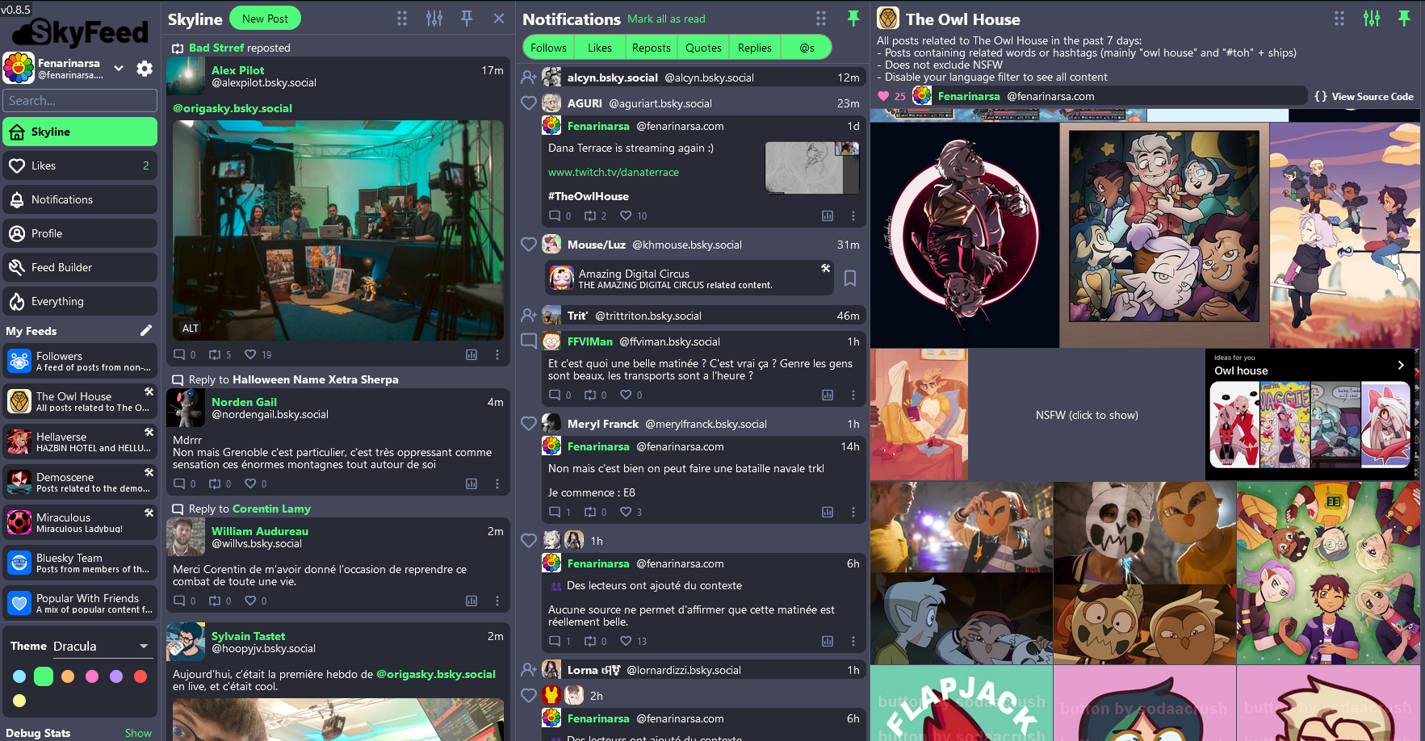This screenshot has width=1425, height=741.
Task: Toggle the Replies notification filter
Action: (755, 48)
